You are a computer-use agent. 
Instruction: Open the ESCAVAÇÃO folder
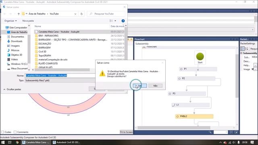pos(45,43)
